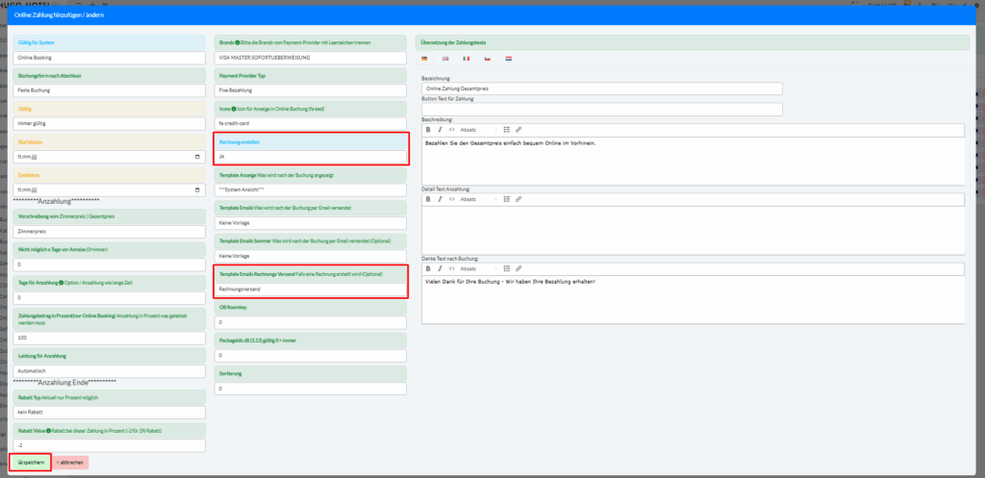Choose the British flag translation icon
The width and height of the screenshot is (985, 478).
pos(444,59)
